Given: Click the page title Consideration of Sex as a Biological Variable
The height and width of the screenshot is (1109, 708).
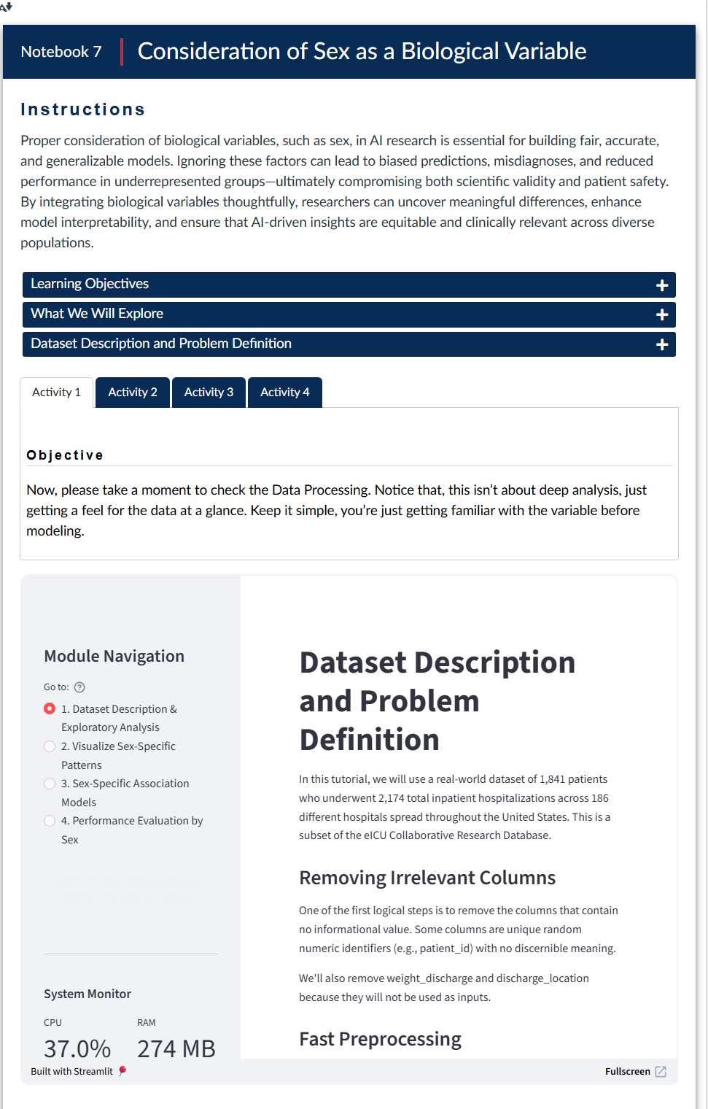Looking at the screenshot, I should coord(362,51).
